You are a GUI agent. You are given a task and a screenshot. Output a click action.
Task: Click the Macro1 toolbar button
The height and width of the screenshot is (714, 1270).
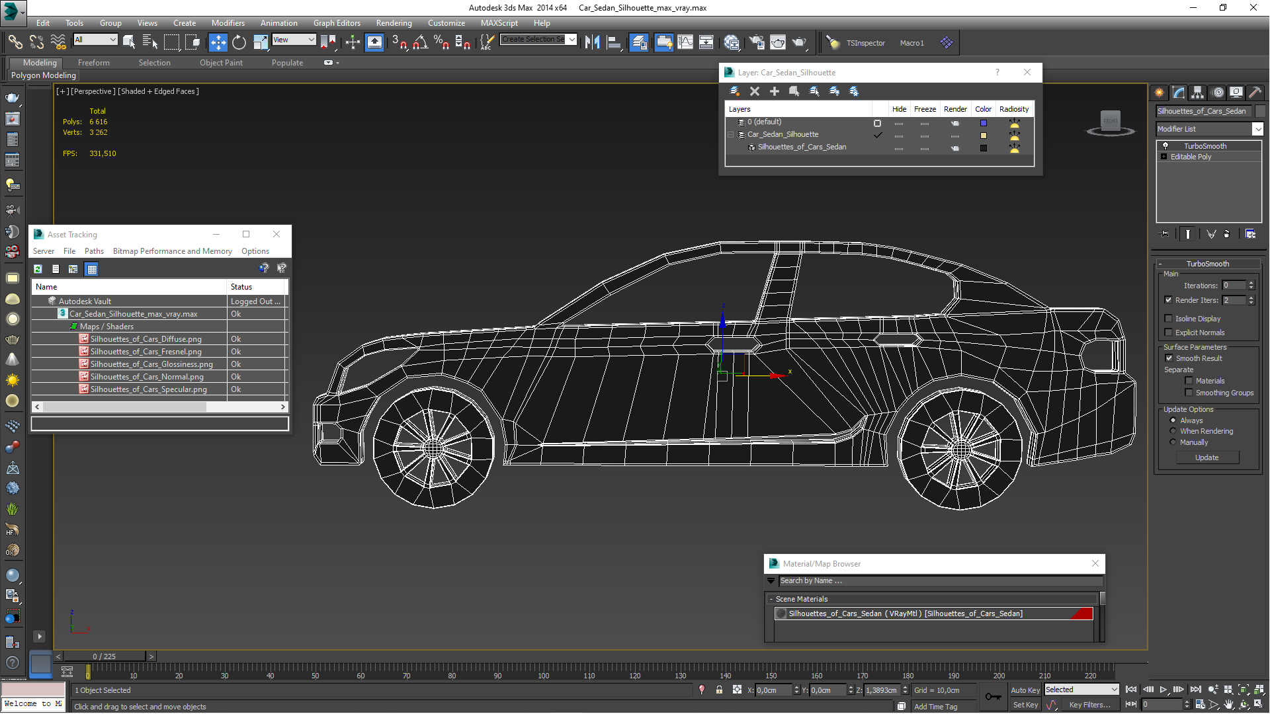pos(911,43)
